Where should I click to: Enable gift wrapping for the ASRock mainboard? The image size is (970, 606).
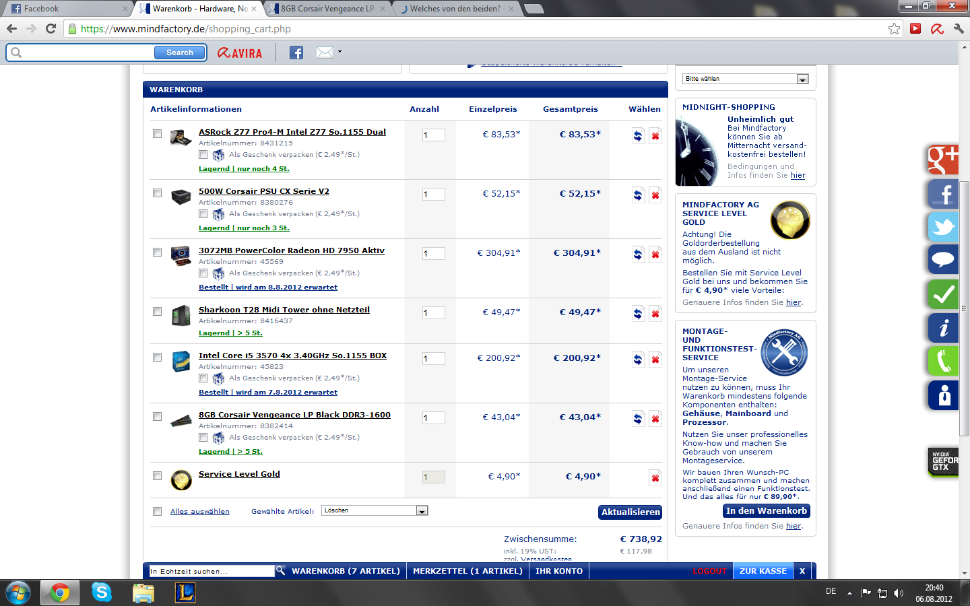[x=203, y=155]
